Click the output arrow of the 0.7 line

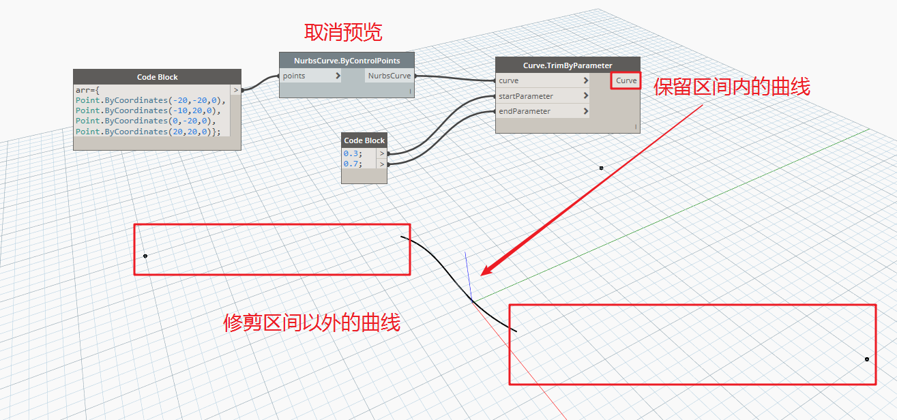[381, 164]
